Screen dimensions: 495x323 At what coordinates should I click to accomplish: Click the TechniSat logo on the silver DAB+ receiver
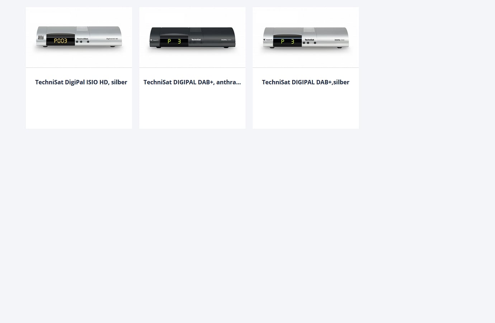(x=309, y=39)
